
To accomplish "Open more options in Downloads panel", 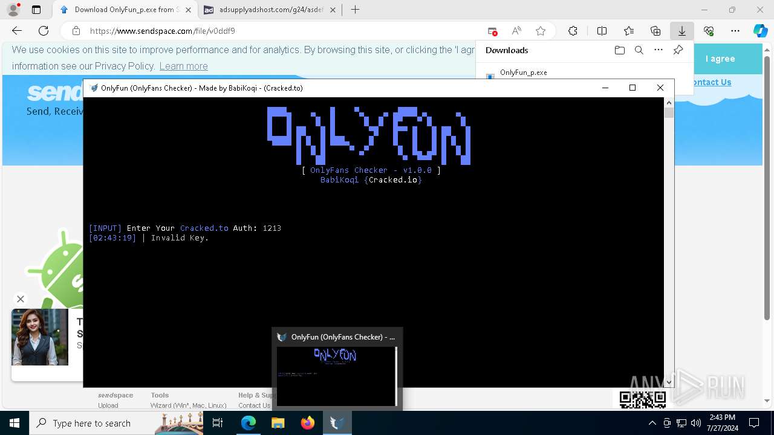I will tap(659, 50).
